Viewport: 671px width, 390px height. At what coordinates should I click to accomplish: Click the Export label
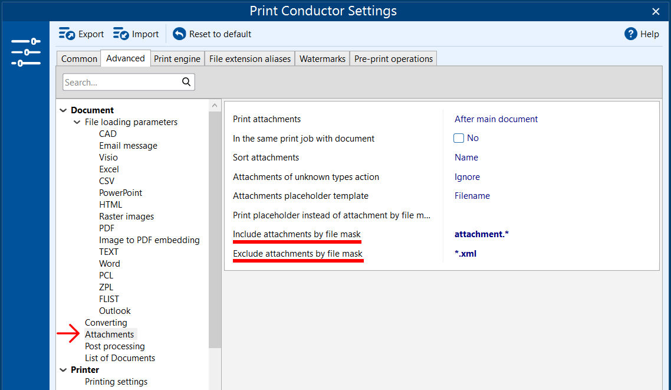point(91,34)
